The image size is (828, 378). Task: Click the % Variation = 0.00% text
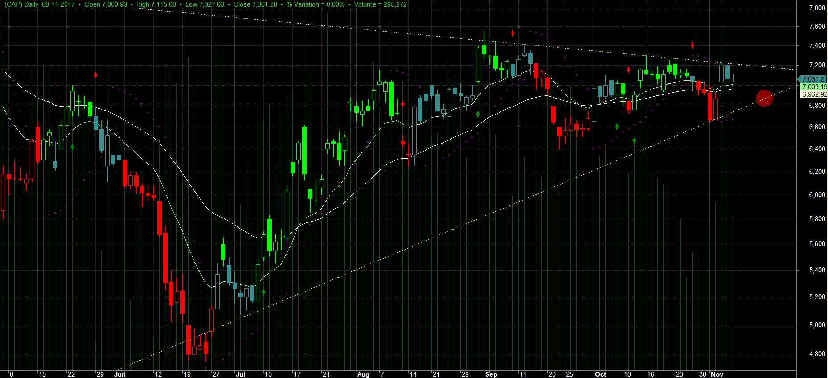[x=316, y=4]
